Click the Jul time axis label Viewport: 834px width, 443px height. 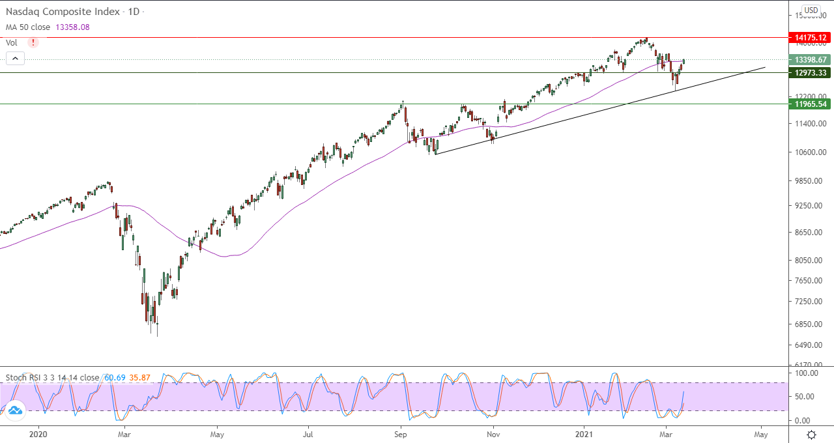(308, 434)
